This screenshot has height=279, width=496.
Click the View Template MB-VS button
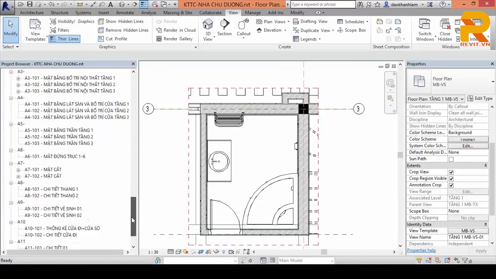(468, 231)
